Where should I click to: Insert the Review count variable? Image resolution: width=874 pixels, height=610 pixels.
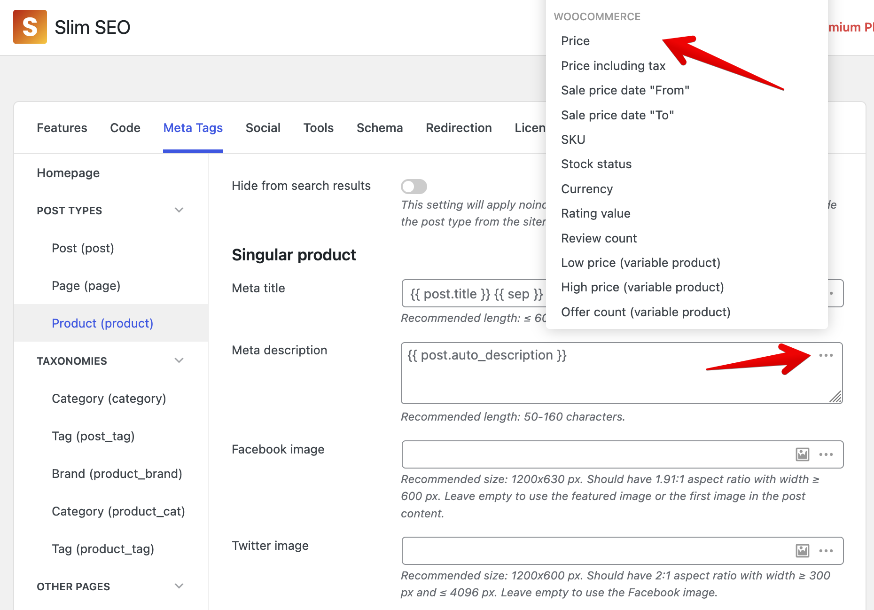599,238
